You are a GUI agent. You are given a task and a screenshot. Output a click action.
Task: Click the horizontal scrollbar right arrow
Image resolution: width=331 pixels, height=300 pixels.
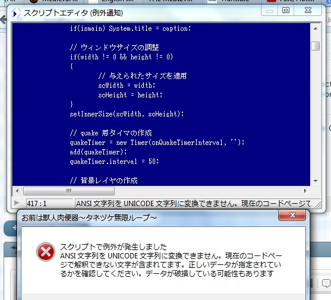pyautogui.click(x=305, y=191)
